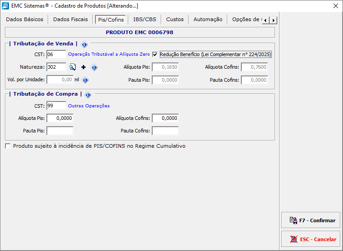
Task: Select the Automação tab
Action: [x=208, y=20]
